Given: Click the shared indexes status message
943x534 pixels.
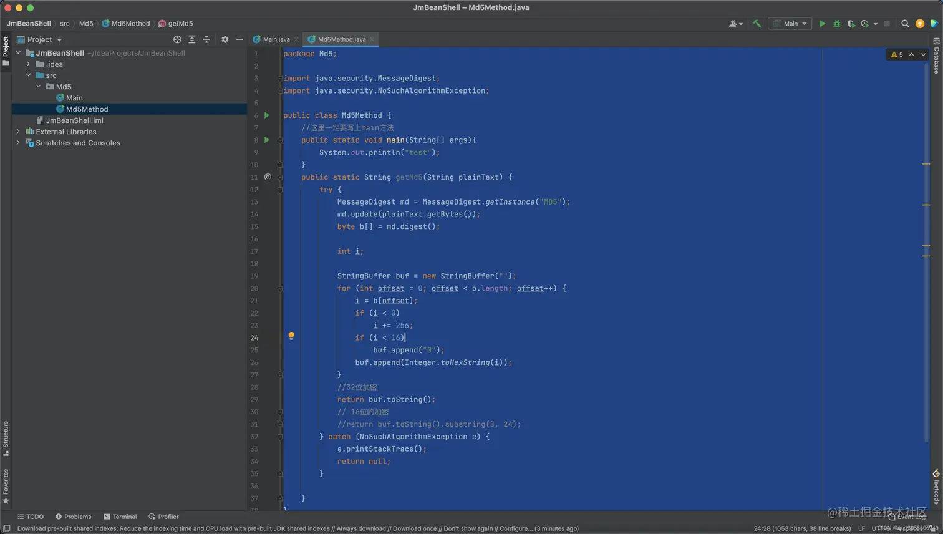Looking at the screenshot, I should pos(297,528).
